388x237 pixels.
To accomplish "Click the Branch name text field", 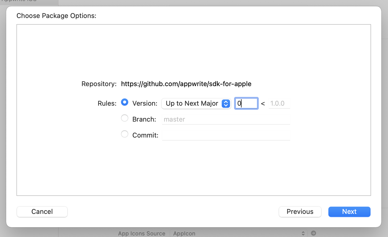I will point(226,120).
